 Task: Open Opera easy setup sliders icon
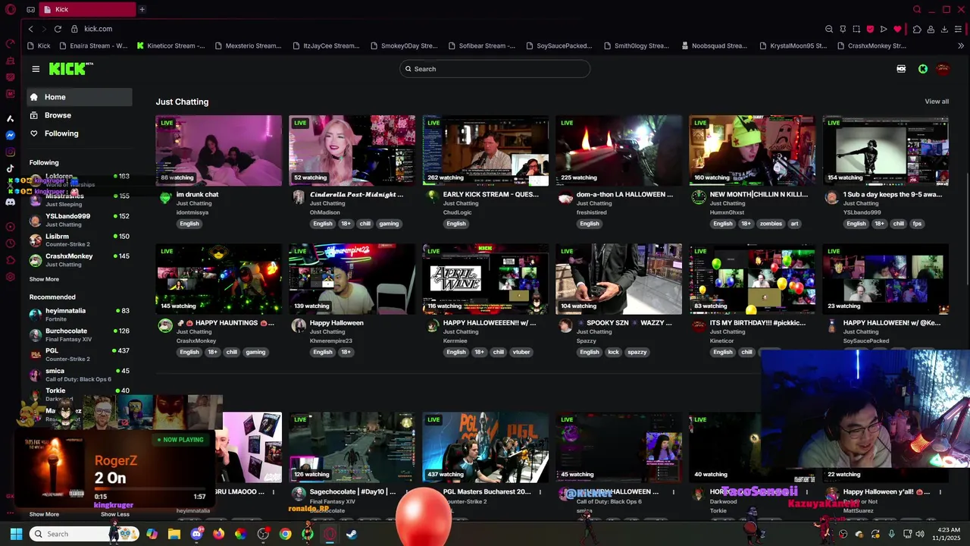click(958, 29)
